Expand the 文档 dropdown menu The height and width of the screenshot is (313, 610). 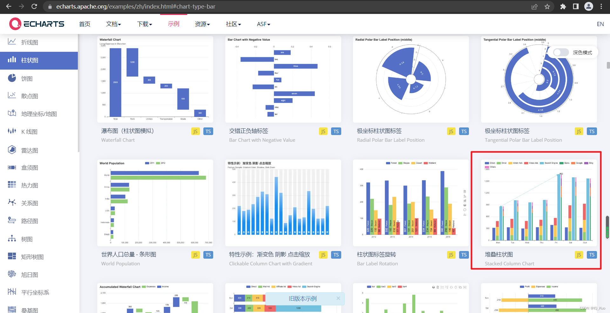(113, 24)
